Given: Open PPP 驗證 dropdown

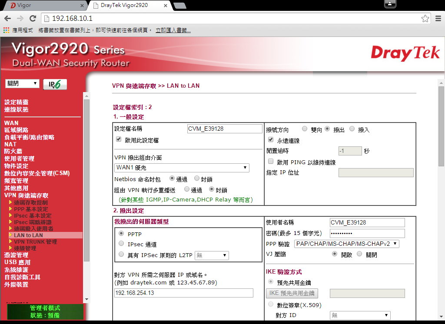Looking at the screenshot, I should pyautogui.click(x=346, y=244).
